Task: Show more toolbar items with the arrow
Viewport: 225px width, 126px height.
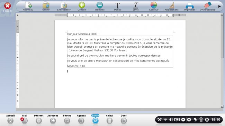Action: (x=219, y=7)
